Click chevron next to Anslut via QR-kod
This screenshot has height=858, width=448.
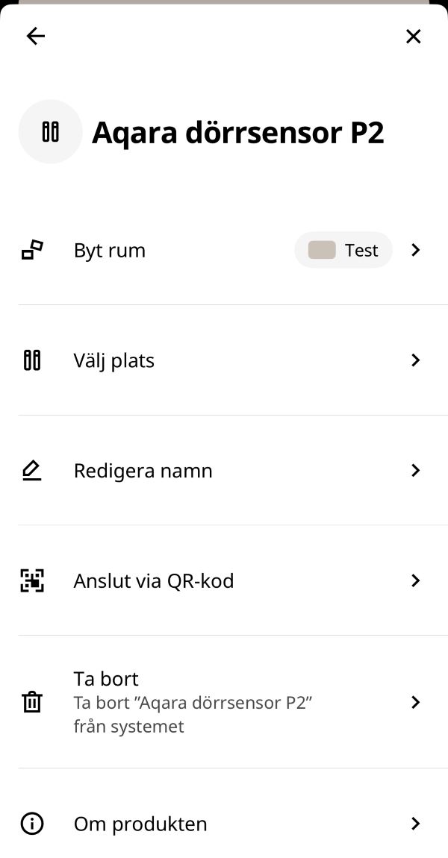coord(416,580)
